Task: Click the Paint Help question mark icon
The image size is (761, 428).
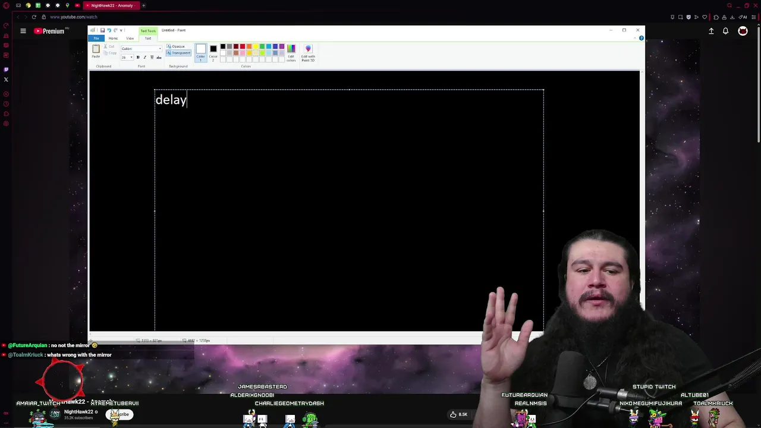Action: pos(641,38)
